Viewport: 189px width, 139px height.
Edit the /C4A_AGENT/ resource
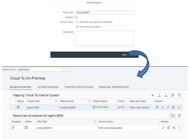point(163,128)
